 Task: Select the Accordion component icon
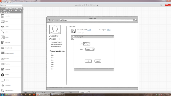[3, 16]
